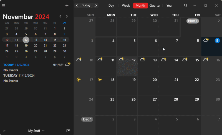Select December 4 cell in month grid
This screenshot has height=135, width=222.
[x=148, y=125]
